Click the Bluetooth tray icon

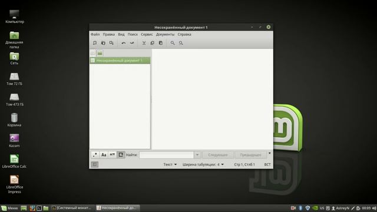tap(300, 208)
